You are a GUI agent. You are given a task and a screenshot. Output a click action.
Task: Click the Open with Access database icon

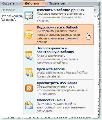(29, 73)
